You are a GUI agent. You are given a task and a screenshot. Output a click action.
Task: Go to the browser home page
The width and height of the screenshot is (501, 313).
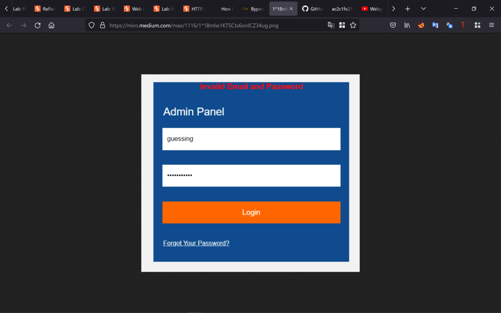click(x=51, y=25)
